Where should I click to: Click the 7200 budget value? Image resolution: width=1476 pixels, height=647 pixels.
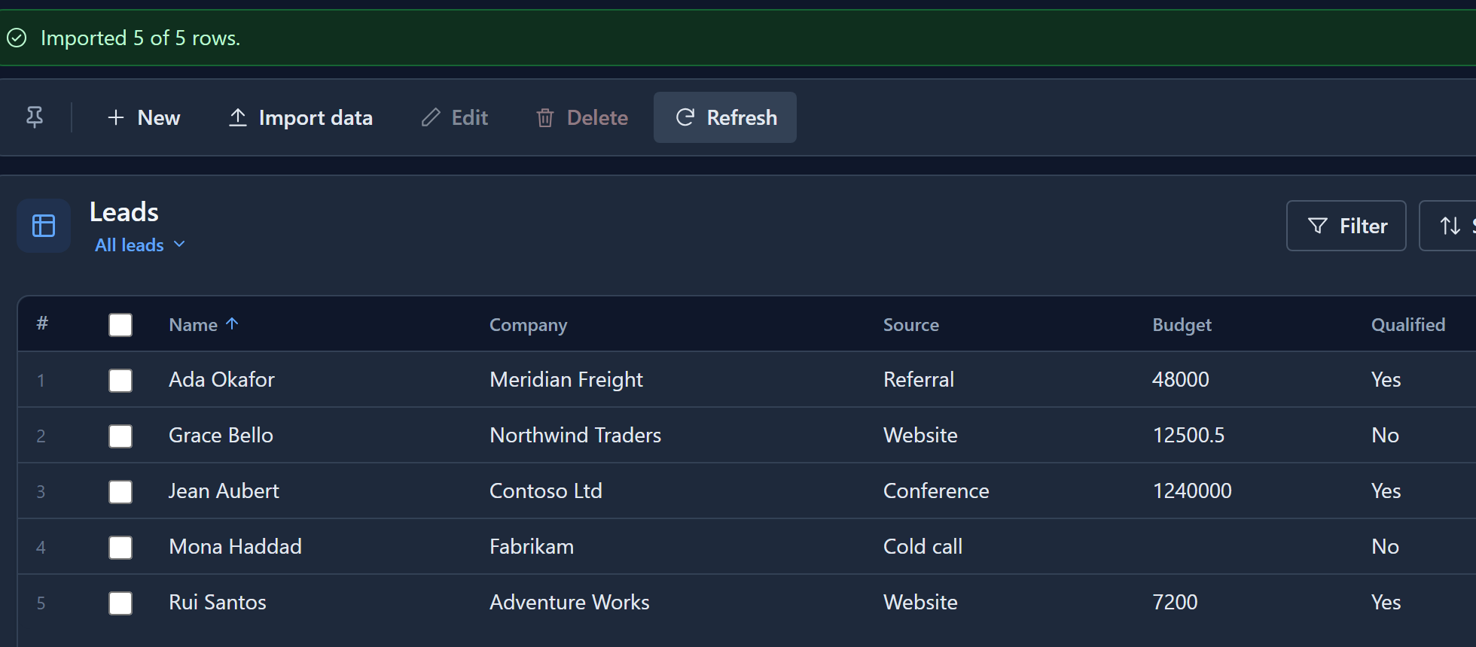[x=1175, y=602]
